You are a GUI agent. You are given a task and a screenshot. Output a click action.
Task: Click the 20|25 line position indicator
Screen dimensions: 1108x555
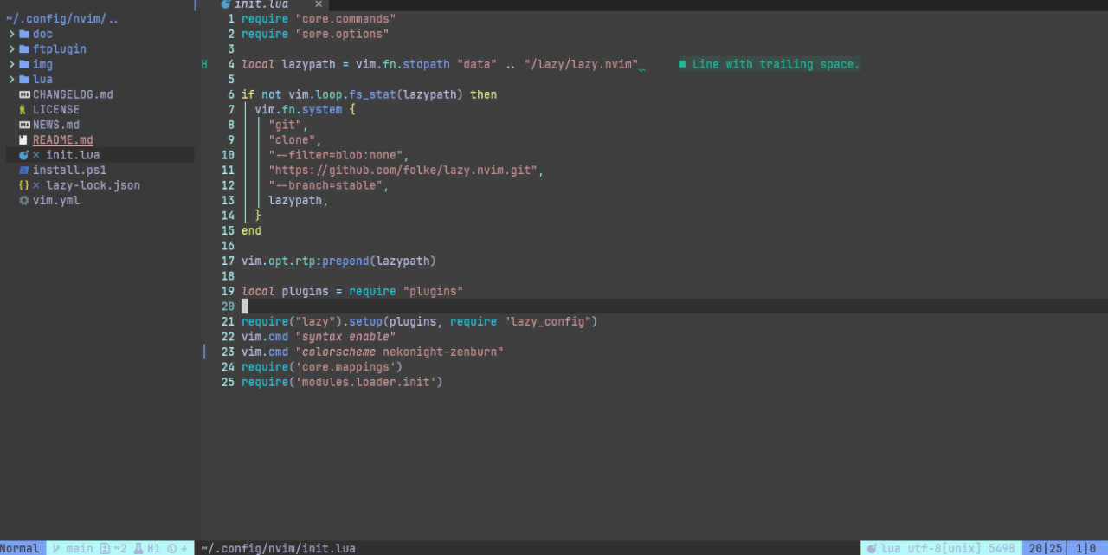tap(1046, 548)
